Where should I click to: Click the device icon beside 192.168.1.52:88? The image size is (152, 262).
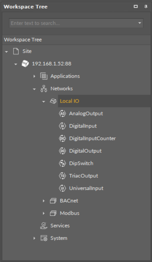coord(25,64)
